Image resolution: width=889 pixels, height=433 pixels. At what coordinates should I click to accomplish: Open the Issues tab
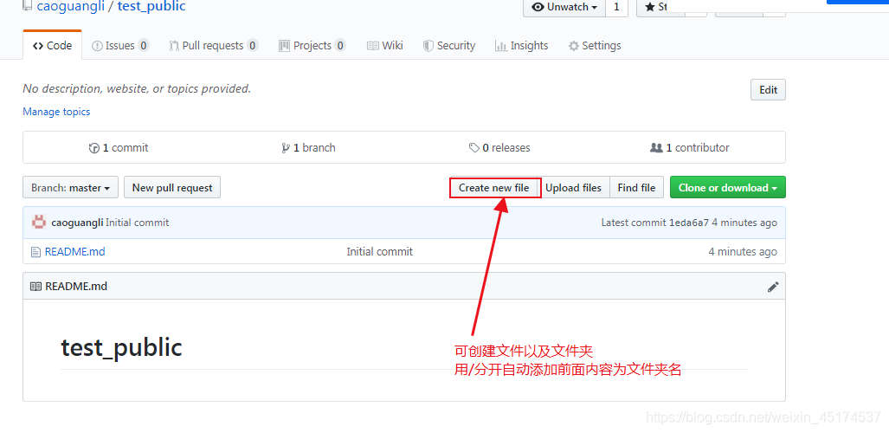(x=120, y=45)
